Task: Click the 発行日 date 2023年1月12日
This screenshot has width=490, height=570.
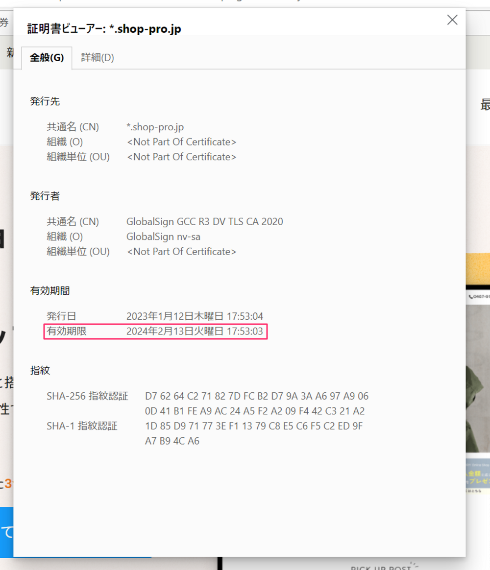Action: click(195, 316)
